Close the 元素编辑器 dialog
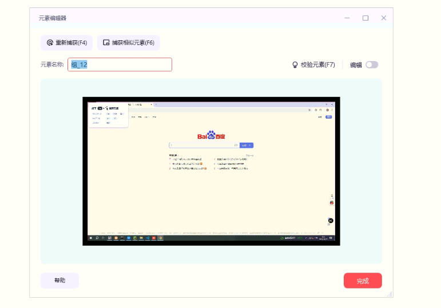The image size is (441, 308). (x=384, y=18)
